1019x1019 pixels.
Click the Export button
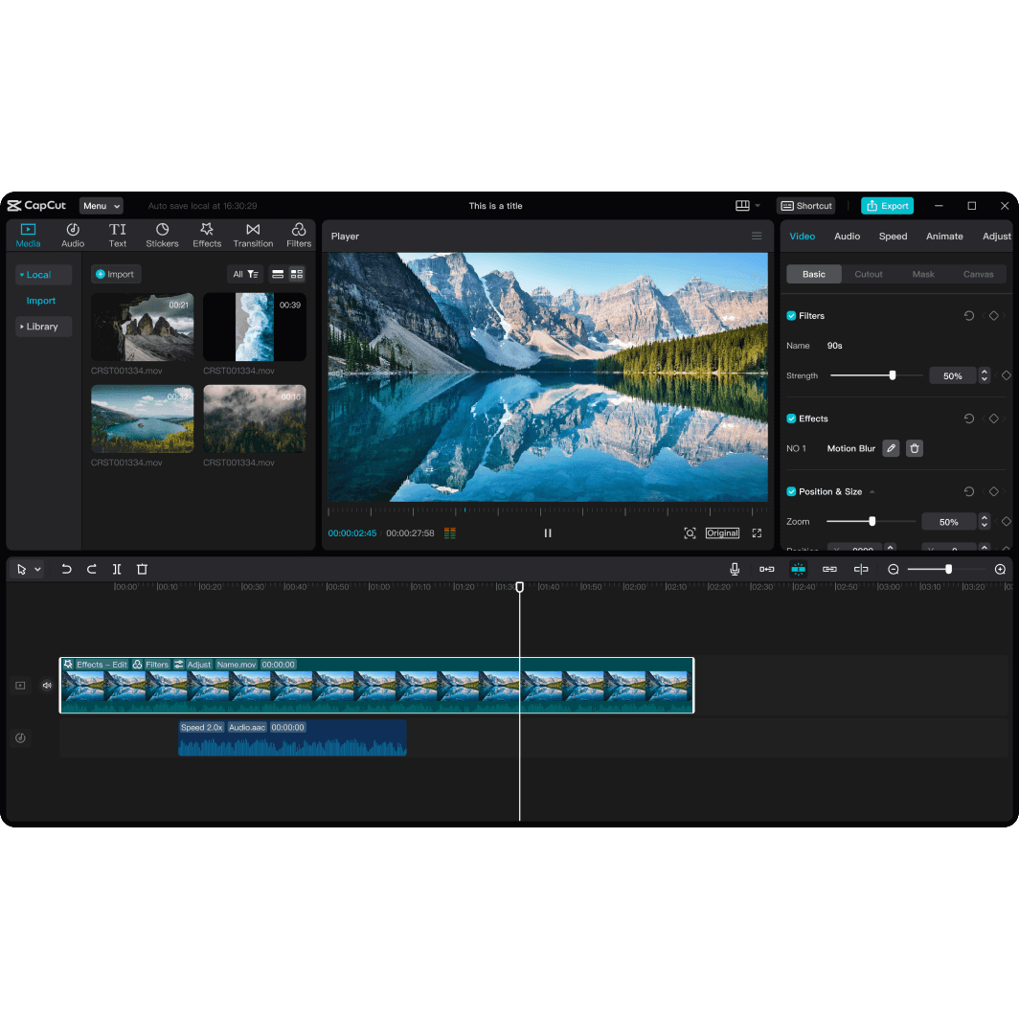tap(887, 206)
